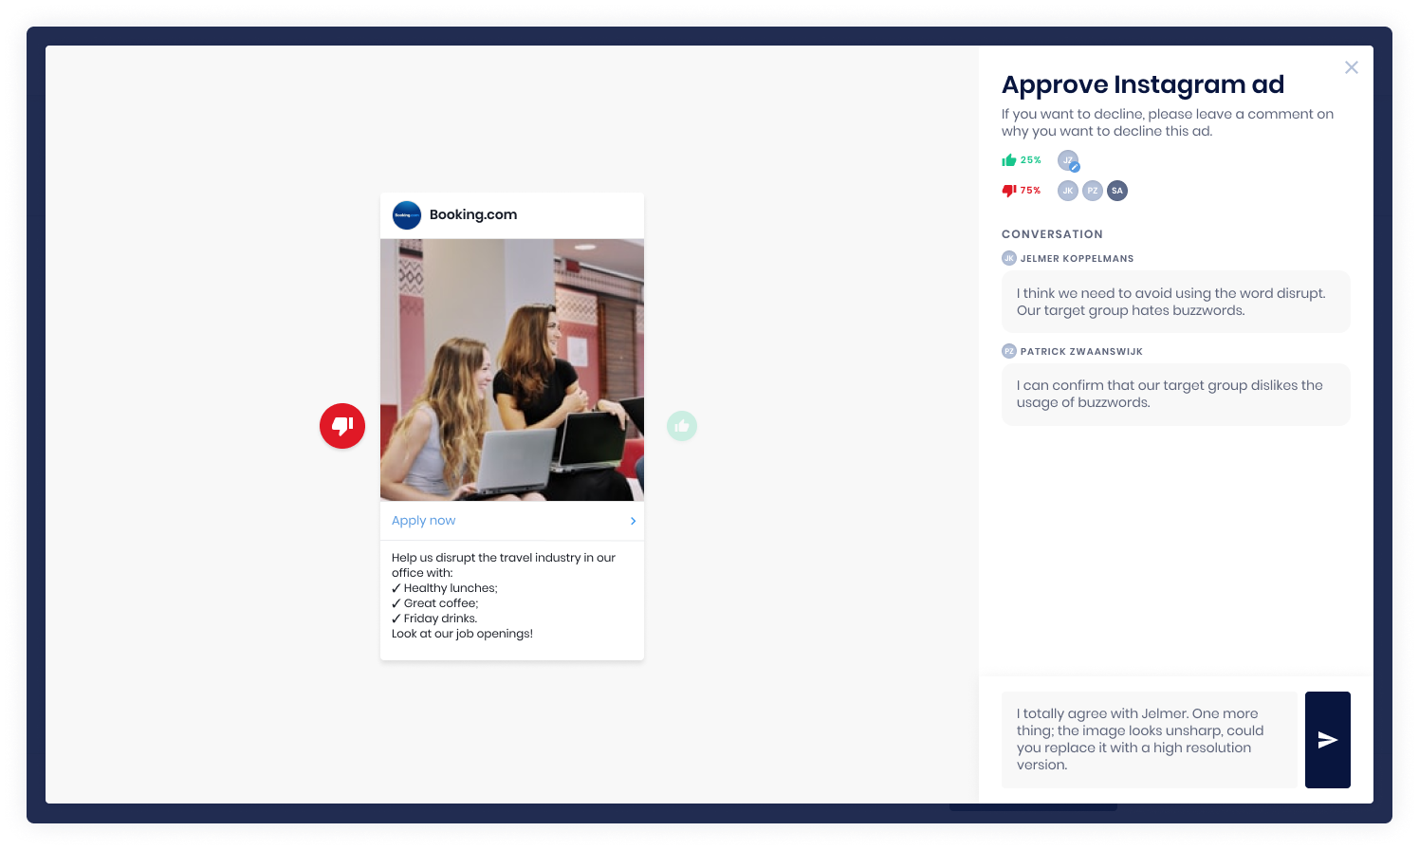Click the ad photo of two women
The height and width of the screenshot is (850, 1419).
click(512, 370)
